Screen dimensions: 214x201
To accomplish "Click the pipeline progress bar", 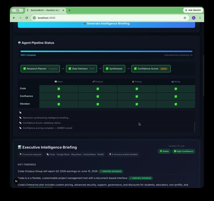I will pos(106,52).
